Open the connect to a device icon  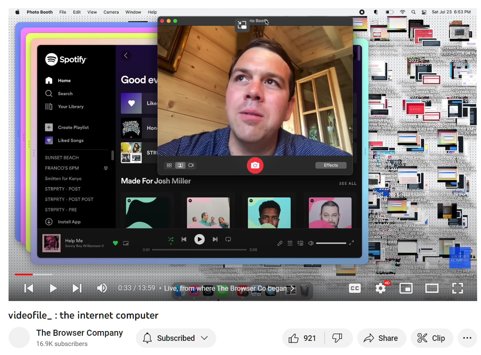point(300,243)
